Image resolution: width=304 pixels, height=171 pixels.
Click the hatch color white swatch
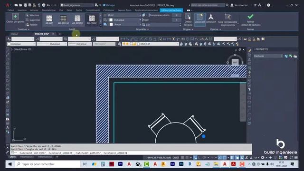(x=111, y=20)
